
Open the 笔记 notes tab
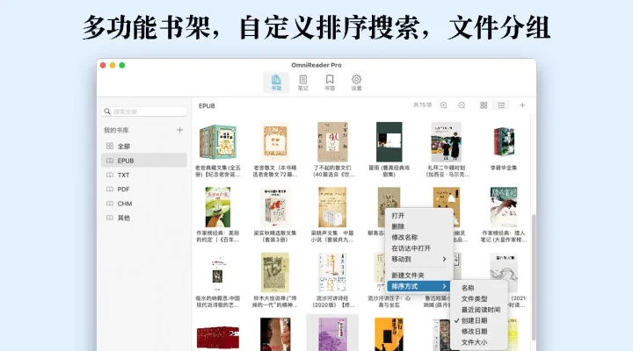click(x=302, y=82)
